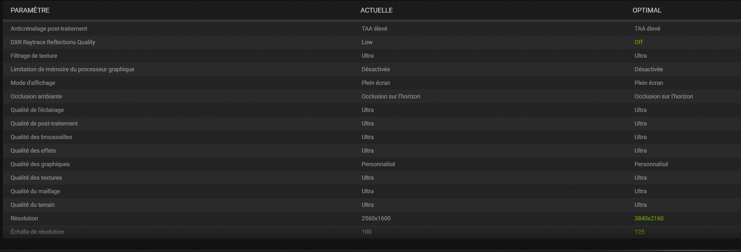Select the Qualité des textures row
Screen dimensions: 741x252
(x=372, y=178)
